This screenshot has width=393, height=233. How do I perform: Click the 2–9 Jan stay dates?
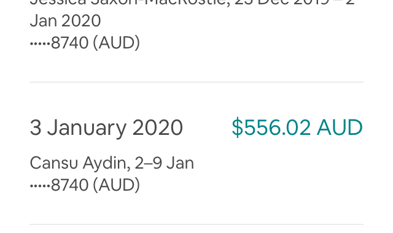[x=164, y=163]
